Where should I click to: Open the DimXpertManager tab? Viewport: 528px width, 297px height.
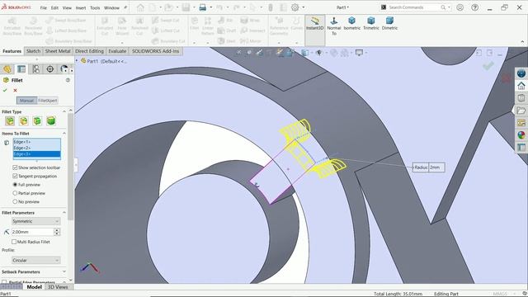coord(49,69)
